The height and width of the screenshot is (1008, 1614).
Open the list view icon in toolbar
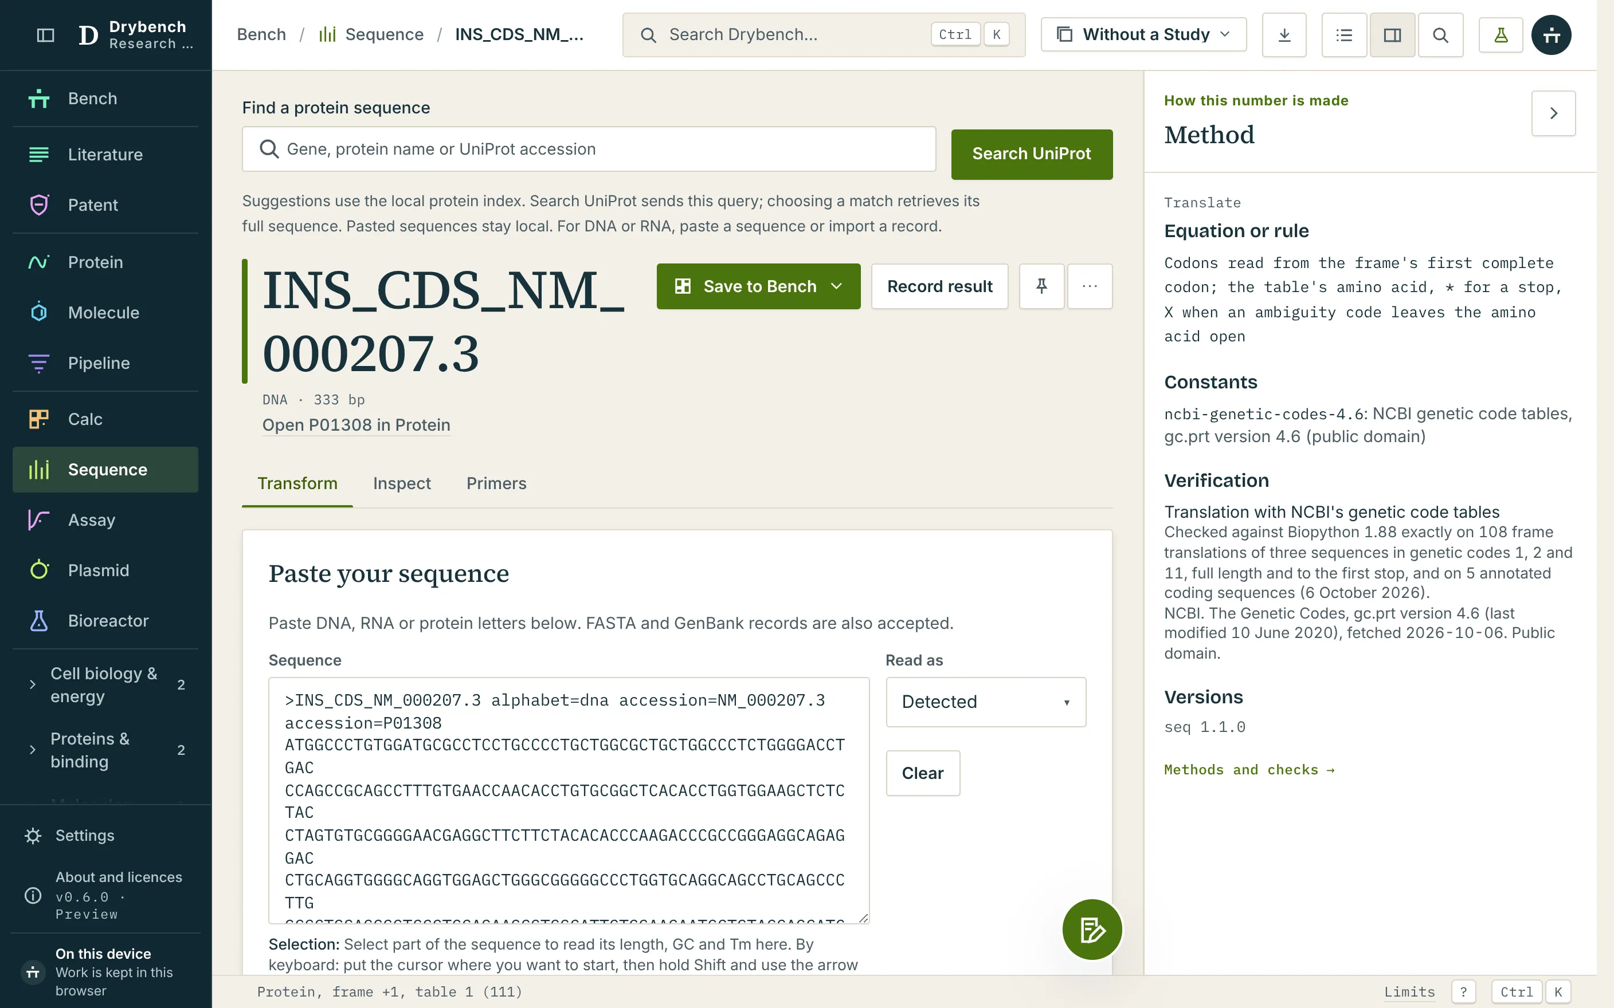click(x=1344, y=35)
